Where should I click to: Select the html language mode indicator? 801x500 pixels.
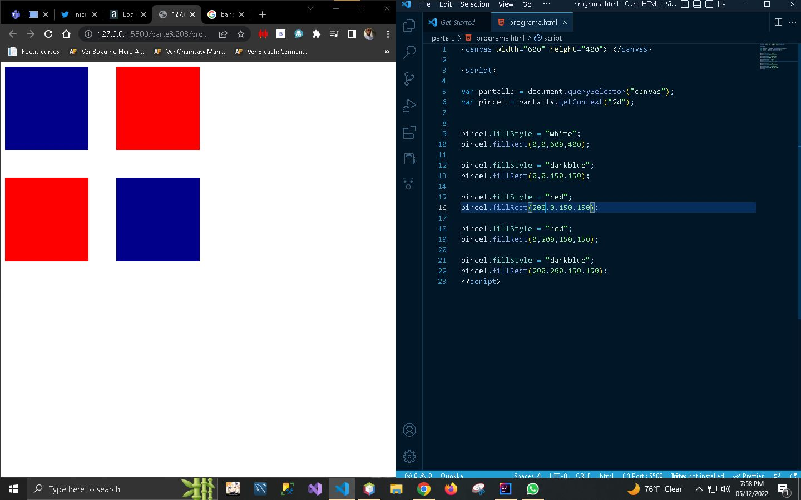tap(606, 476)
